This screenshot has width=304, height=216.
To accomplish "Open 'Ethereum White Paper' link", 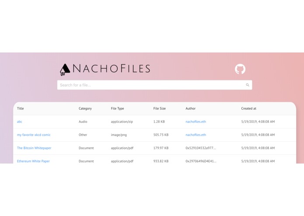I will (x=33, y=161).
